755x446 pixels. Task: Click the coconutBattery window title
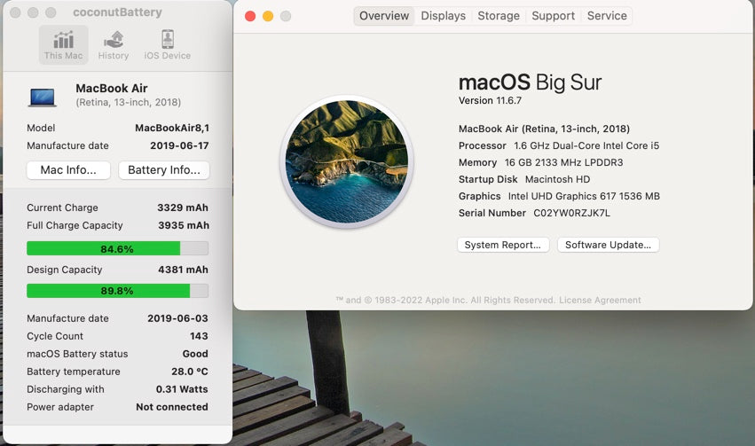117,12
